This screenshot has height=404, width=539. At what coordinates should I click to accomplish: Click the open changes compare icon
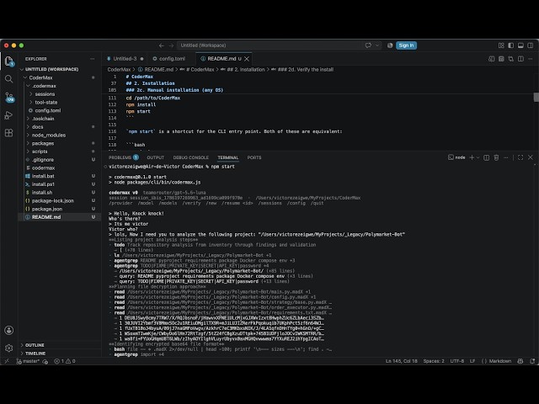point(511,59)
